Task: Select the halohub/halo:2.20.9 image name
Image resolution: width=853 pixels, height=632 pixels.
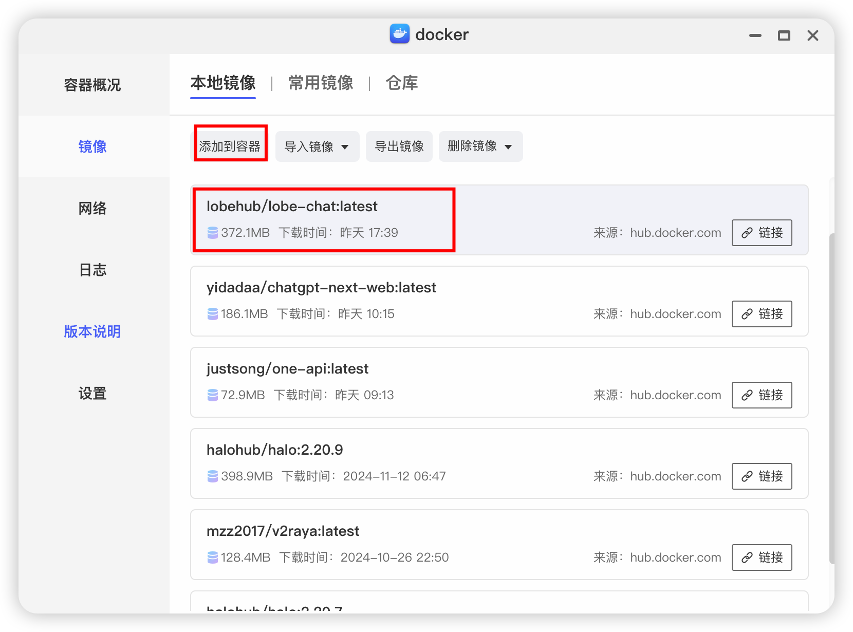Action: coord(274,450)
